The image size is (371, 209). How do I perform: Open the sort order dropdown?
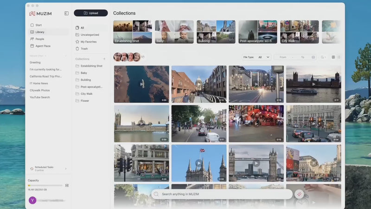(x=323, y=57)
